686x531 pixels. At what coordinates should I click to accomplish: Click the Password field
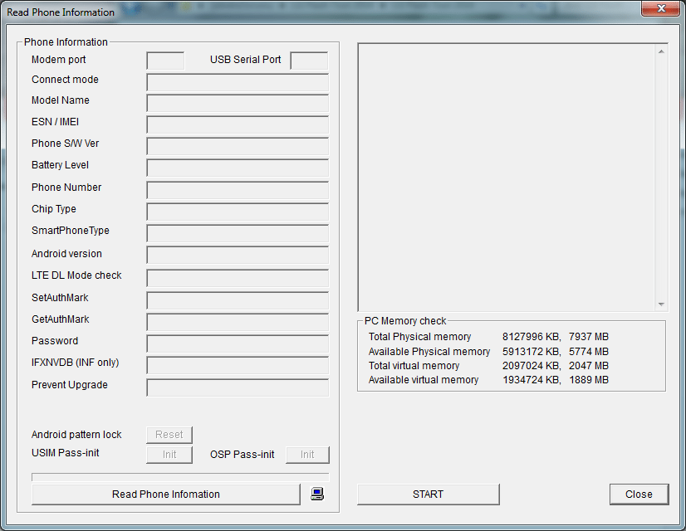(x=238, y=343)
